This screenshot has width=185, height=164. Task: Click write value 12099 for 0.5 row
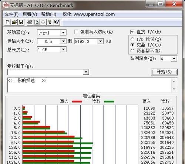tap(149, 108)
